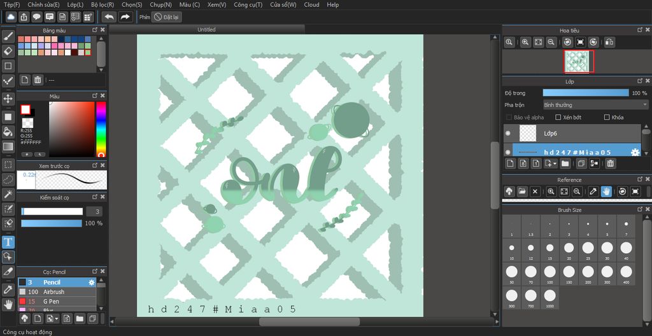Viewport: 652px width, 336px height.
Task: Select the Magic Wand tool
Action: point(8,194)
